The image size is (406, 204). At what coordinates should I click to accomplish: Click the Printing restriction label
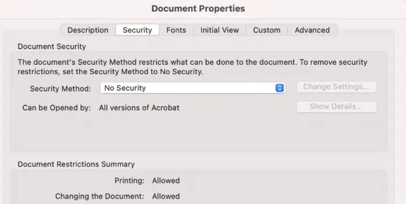(130, 181)
